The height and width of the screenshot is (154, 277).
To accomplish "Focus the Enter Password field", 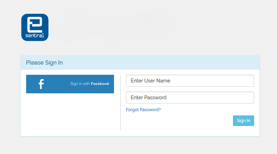I will coord(190,98).
